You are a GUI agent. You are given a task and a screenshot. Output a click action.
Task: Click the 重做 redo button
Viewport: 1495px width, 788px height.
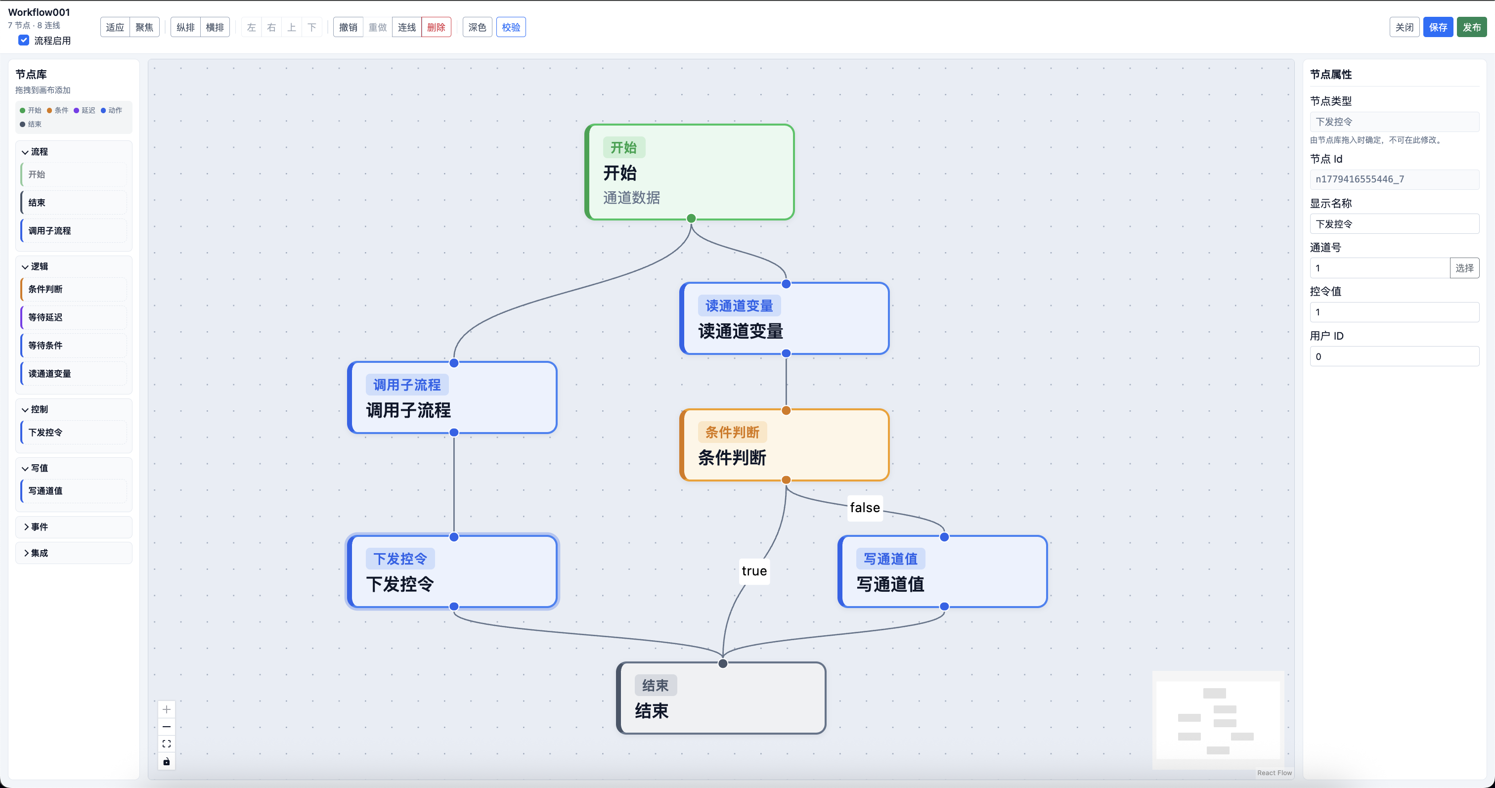click(378, 27)
